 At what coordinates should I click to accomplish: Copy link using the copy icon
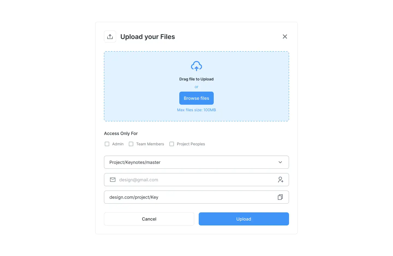pyautogui.click(x=280, y=197)
